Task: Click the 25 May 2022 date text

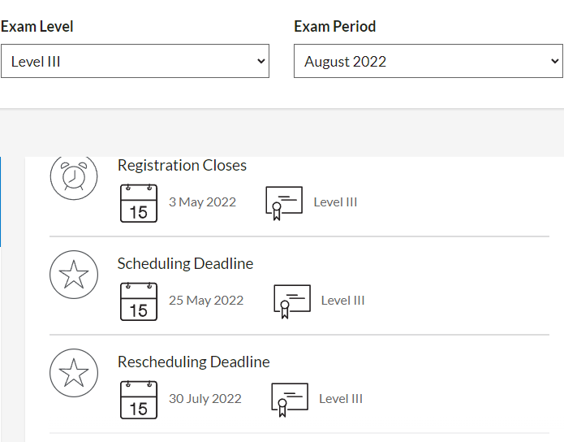Action: click(x=206, y=301)
